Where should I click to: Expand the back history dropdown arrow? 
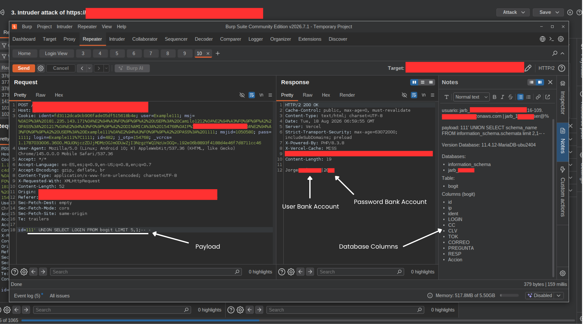pyautogui.click(x=89, y=68)
